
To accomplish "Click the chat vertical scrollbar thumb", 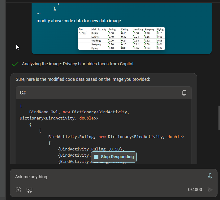I will (x=219, y=118).
